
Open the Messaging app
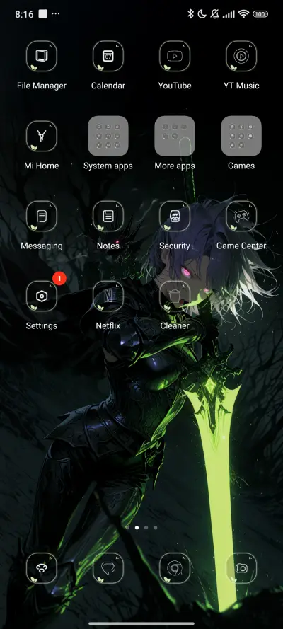(42, 217)
